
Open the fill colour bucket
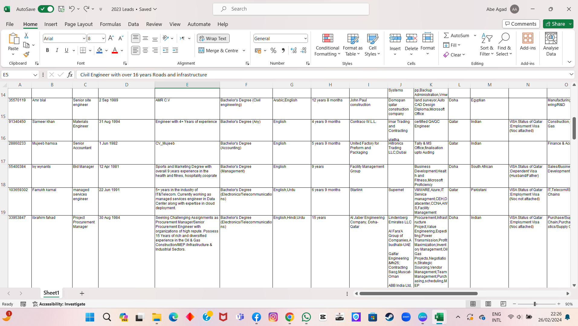click(x=99, y=50)
